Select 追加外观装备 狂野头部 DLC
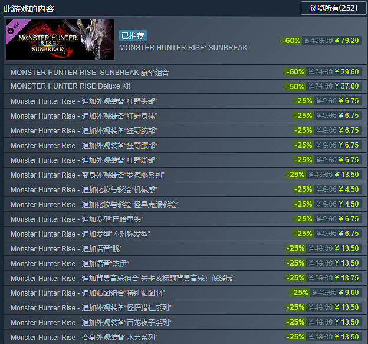This screenshot has width=368, height=344. [x=185, y=101]
